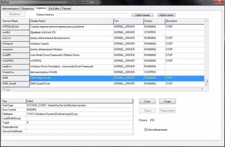
Task: Stop the service with Стоп button
Action: [147, 101]
